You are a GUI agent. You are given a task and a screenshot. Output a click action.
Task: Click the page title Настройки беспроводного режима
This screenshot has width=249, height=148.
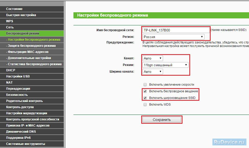click(113, 15)
